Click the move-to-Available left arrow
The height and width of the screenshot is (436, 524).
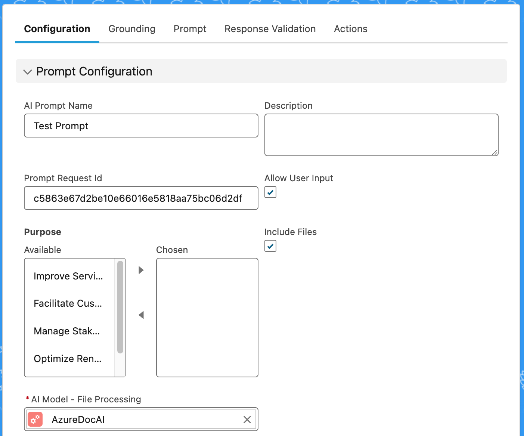click(x=141, y=315)
